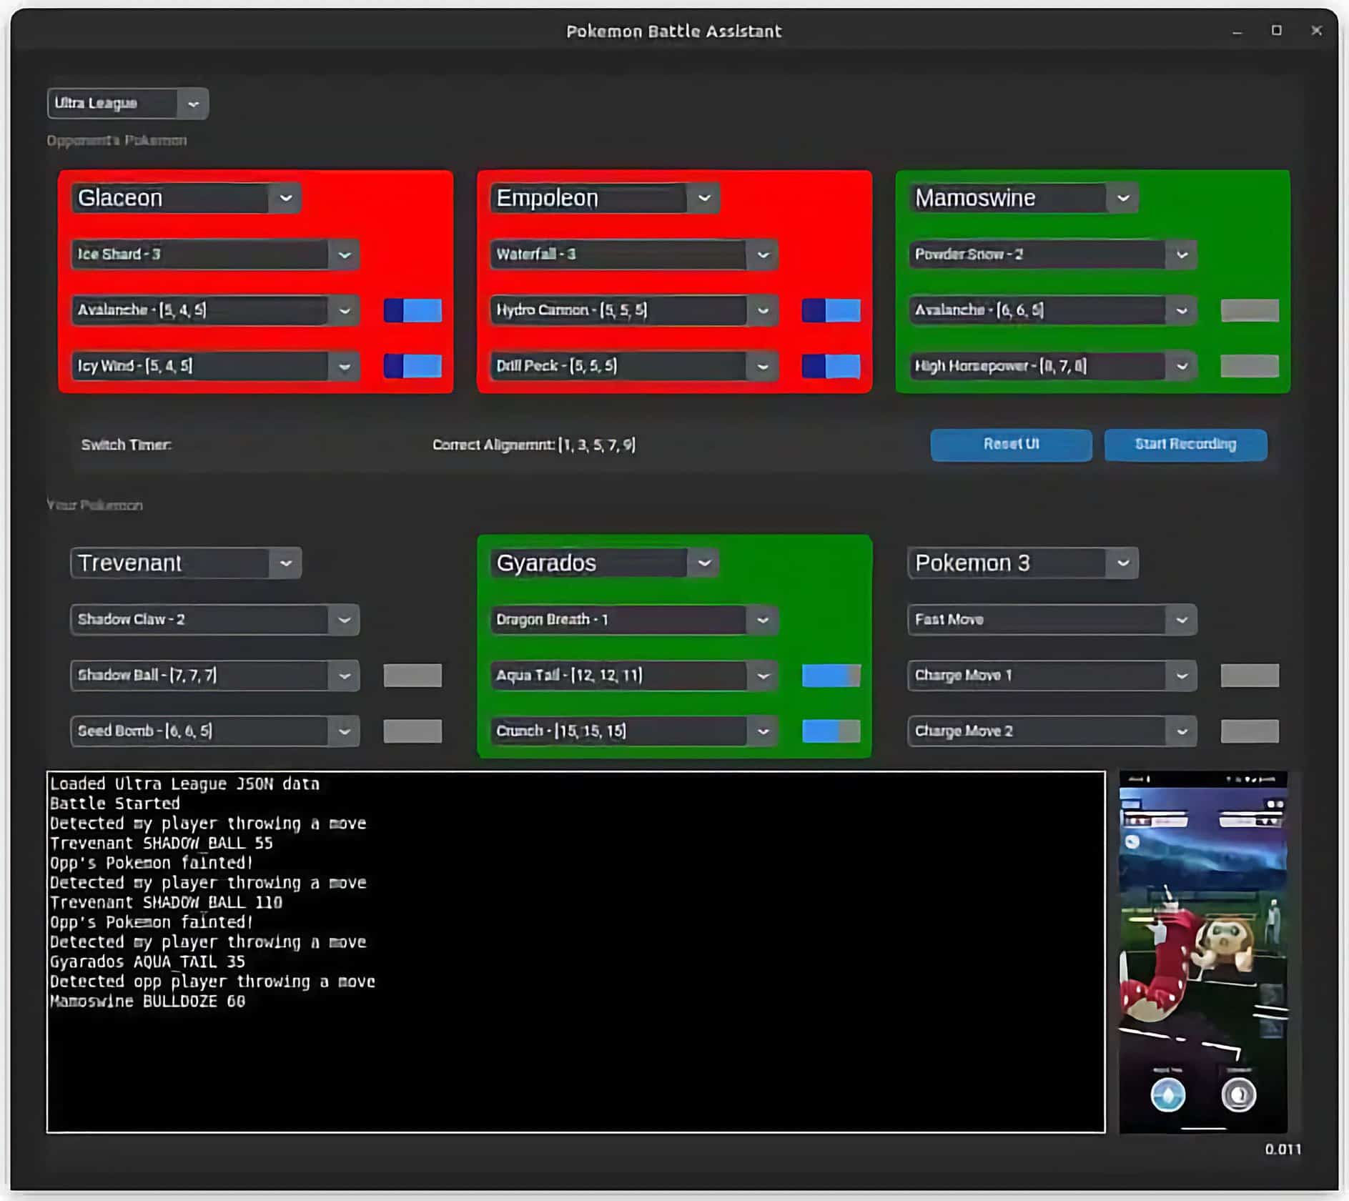Open the Empoleon pokemon selector
1349x1201 pixels.
point(605,198)
